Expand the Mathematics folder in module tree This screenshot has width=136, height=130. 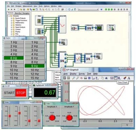11,23
